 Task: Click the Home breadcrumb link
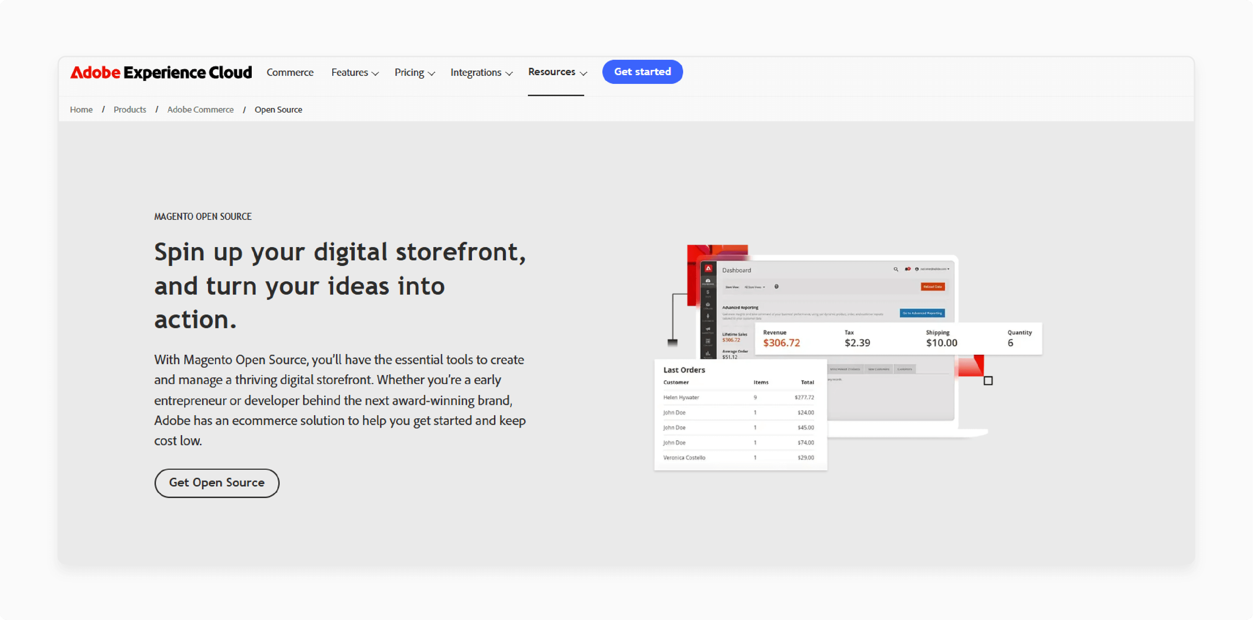point(80,109)
